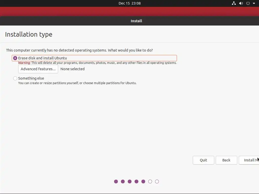Start installation with Install Now button

pyautogui.click(x=249, y=160)
